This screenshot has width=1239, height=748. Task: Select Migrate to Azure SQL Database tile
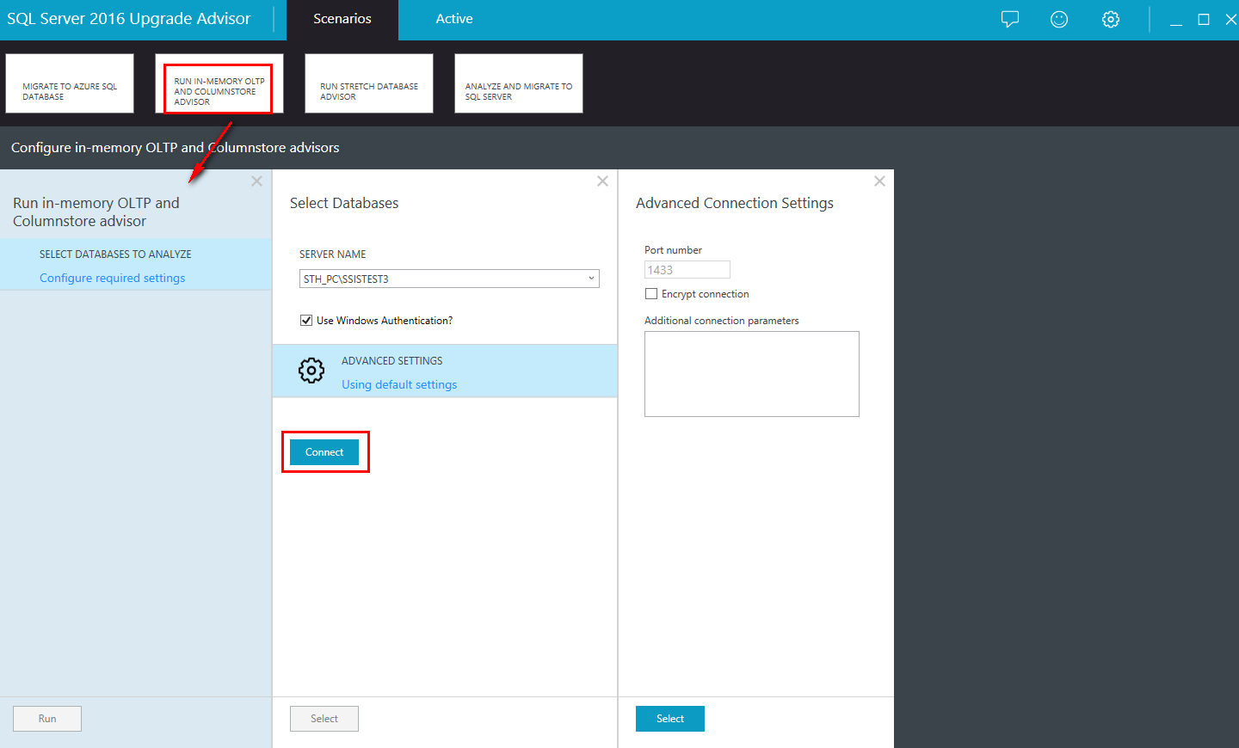tap(70, 83)
